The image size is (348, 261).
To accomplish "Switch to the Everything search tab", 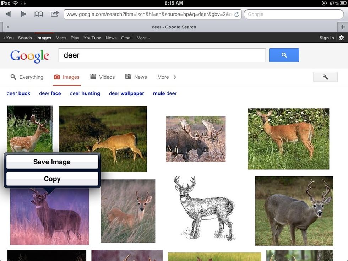I will (x=27, y=77).
